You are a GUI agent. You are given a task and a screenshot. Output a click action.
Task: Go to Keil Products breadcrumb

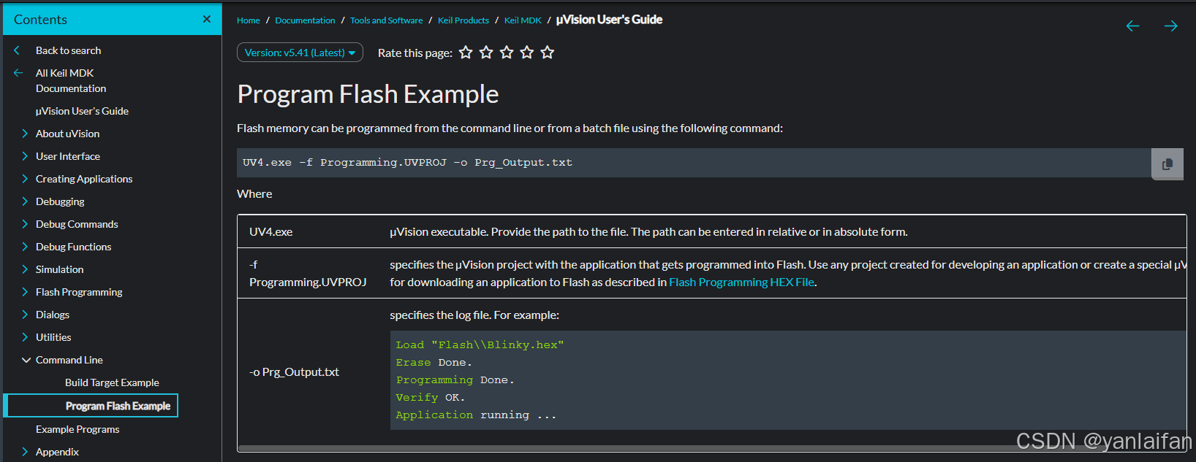coord(463,20)
